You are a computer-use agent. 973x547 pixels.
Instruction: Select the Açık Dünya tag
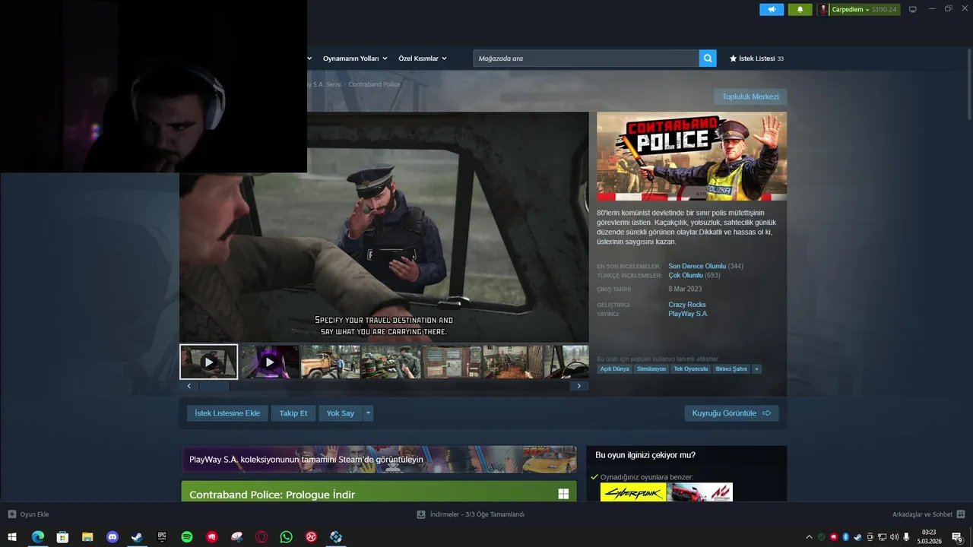click(x=614, y=369)
